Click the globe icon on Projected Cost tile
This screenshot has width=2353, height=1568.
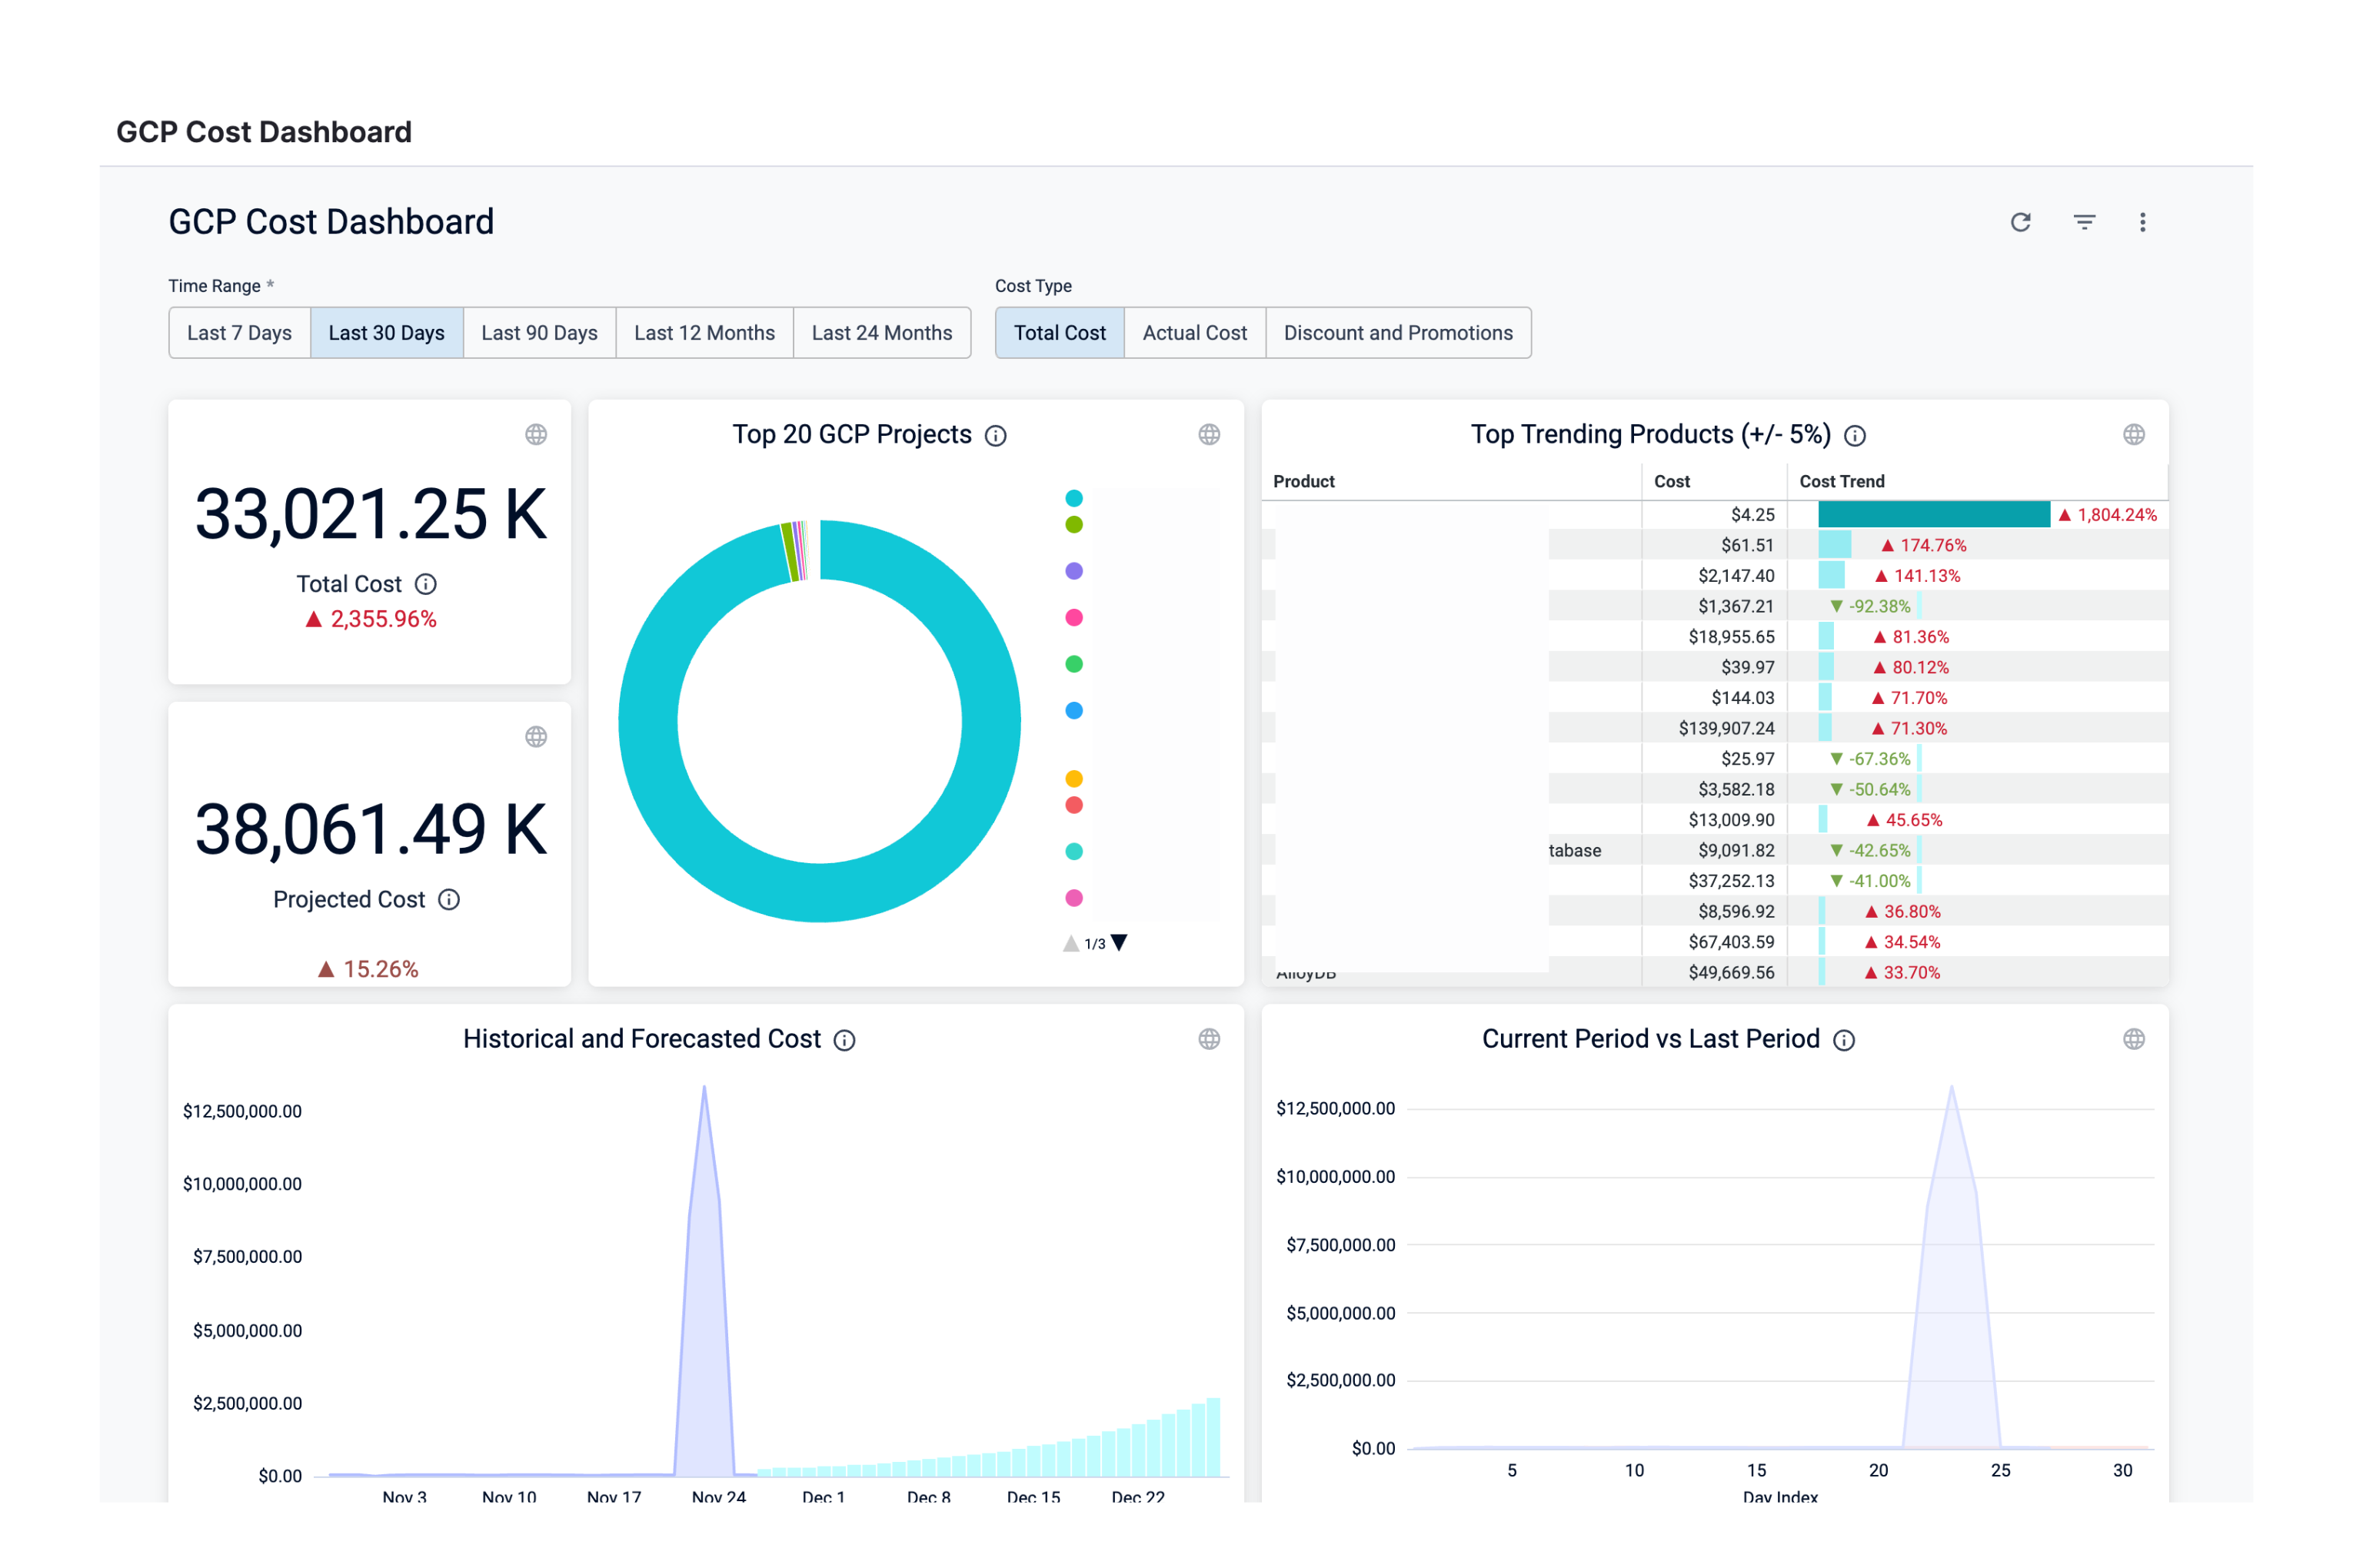point(536,737)
